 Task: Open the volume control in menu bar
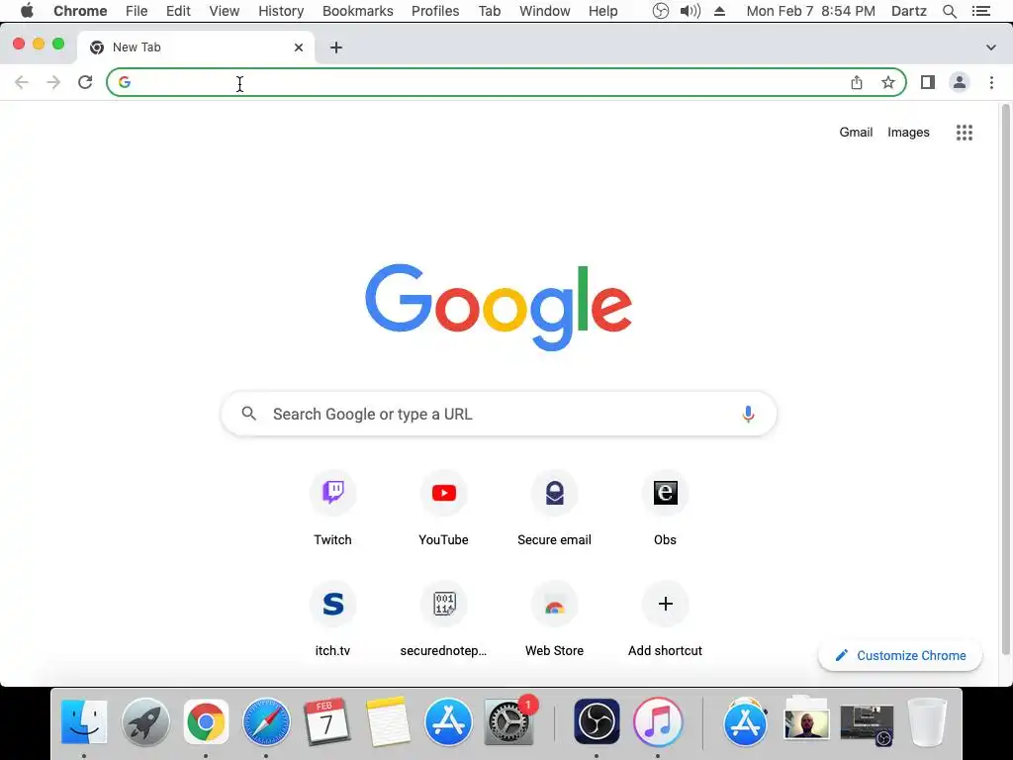pyautogui.click(x=690, y=11)
